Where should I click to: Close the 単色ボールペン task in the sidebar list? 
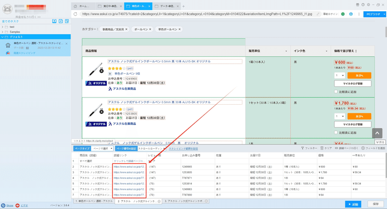pyautogui.click(x=67, y=43)
